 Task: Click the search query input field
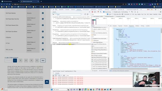click(69, 14)
